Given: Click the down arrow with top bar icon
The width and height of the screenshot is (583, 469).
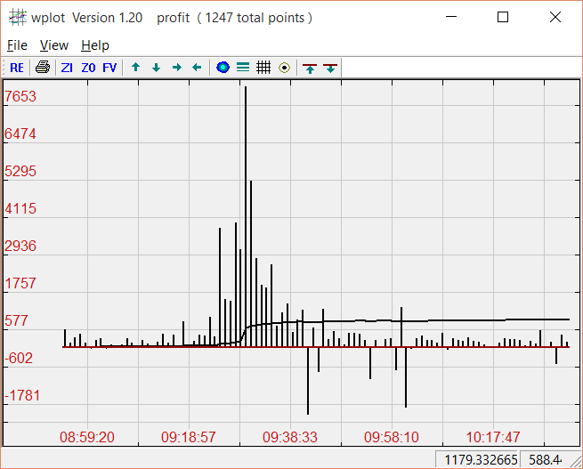Looking at the screenshot, I should 330,68.
